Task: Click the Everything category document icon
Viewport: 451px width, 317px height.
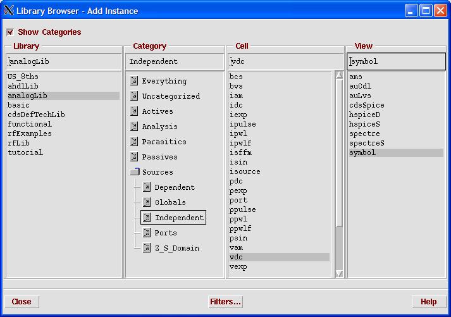Action: (134, 81)
